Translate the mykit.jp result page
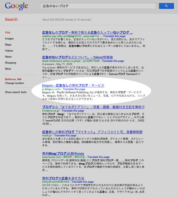Screen dimensions: 178x198 (x=65, y=136)
